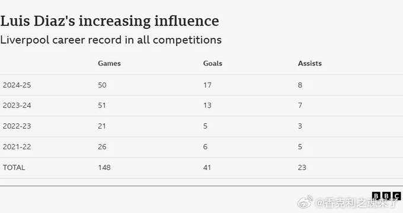This screenshot has height=213, width=403.
Task: Click the 2023-24 games value 51
Action: tap(102, 105)
